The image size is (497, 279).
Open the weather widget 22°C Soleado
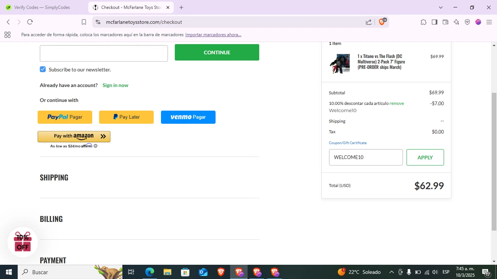tap(359, 272)
